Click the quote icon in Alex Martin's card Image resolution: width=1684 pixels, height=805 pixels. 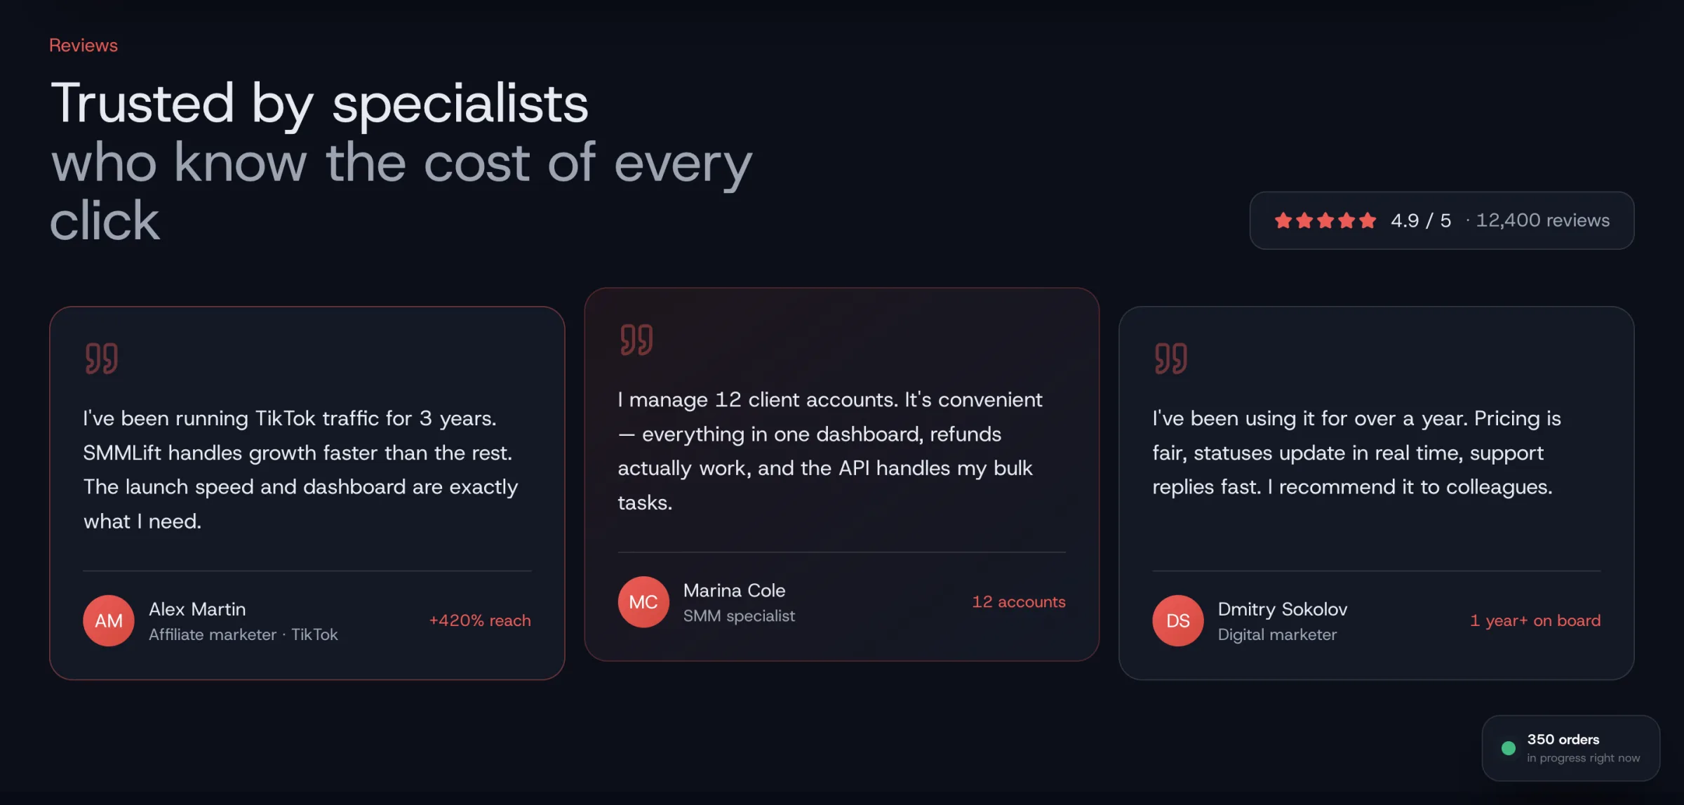(102, 358)
